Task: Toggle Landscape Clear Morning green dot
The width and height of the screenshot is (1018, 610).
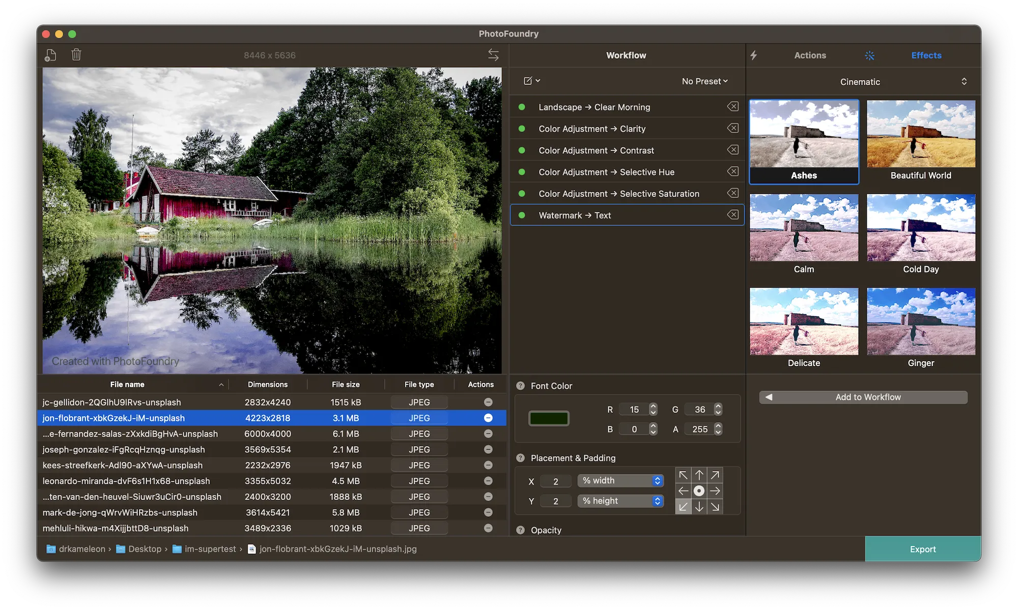Action: click(522, 107)
